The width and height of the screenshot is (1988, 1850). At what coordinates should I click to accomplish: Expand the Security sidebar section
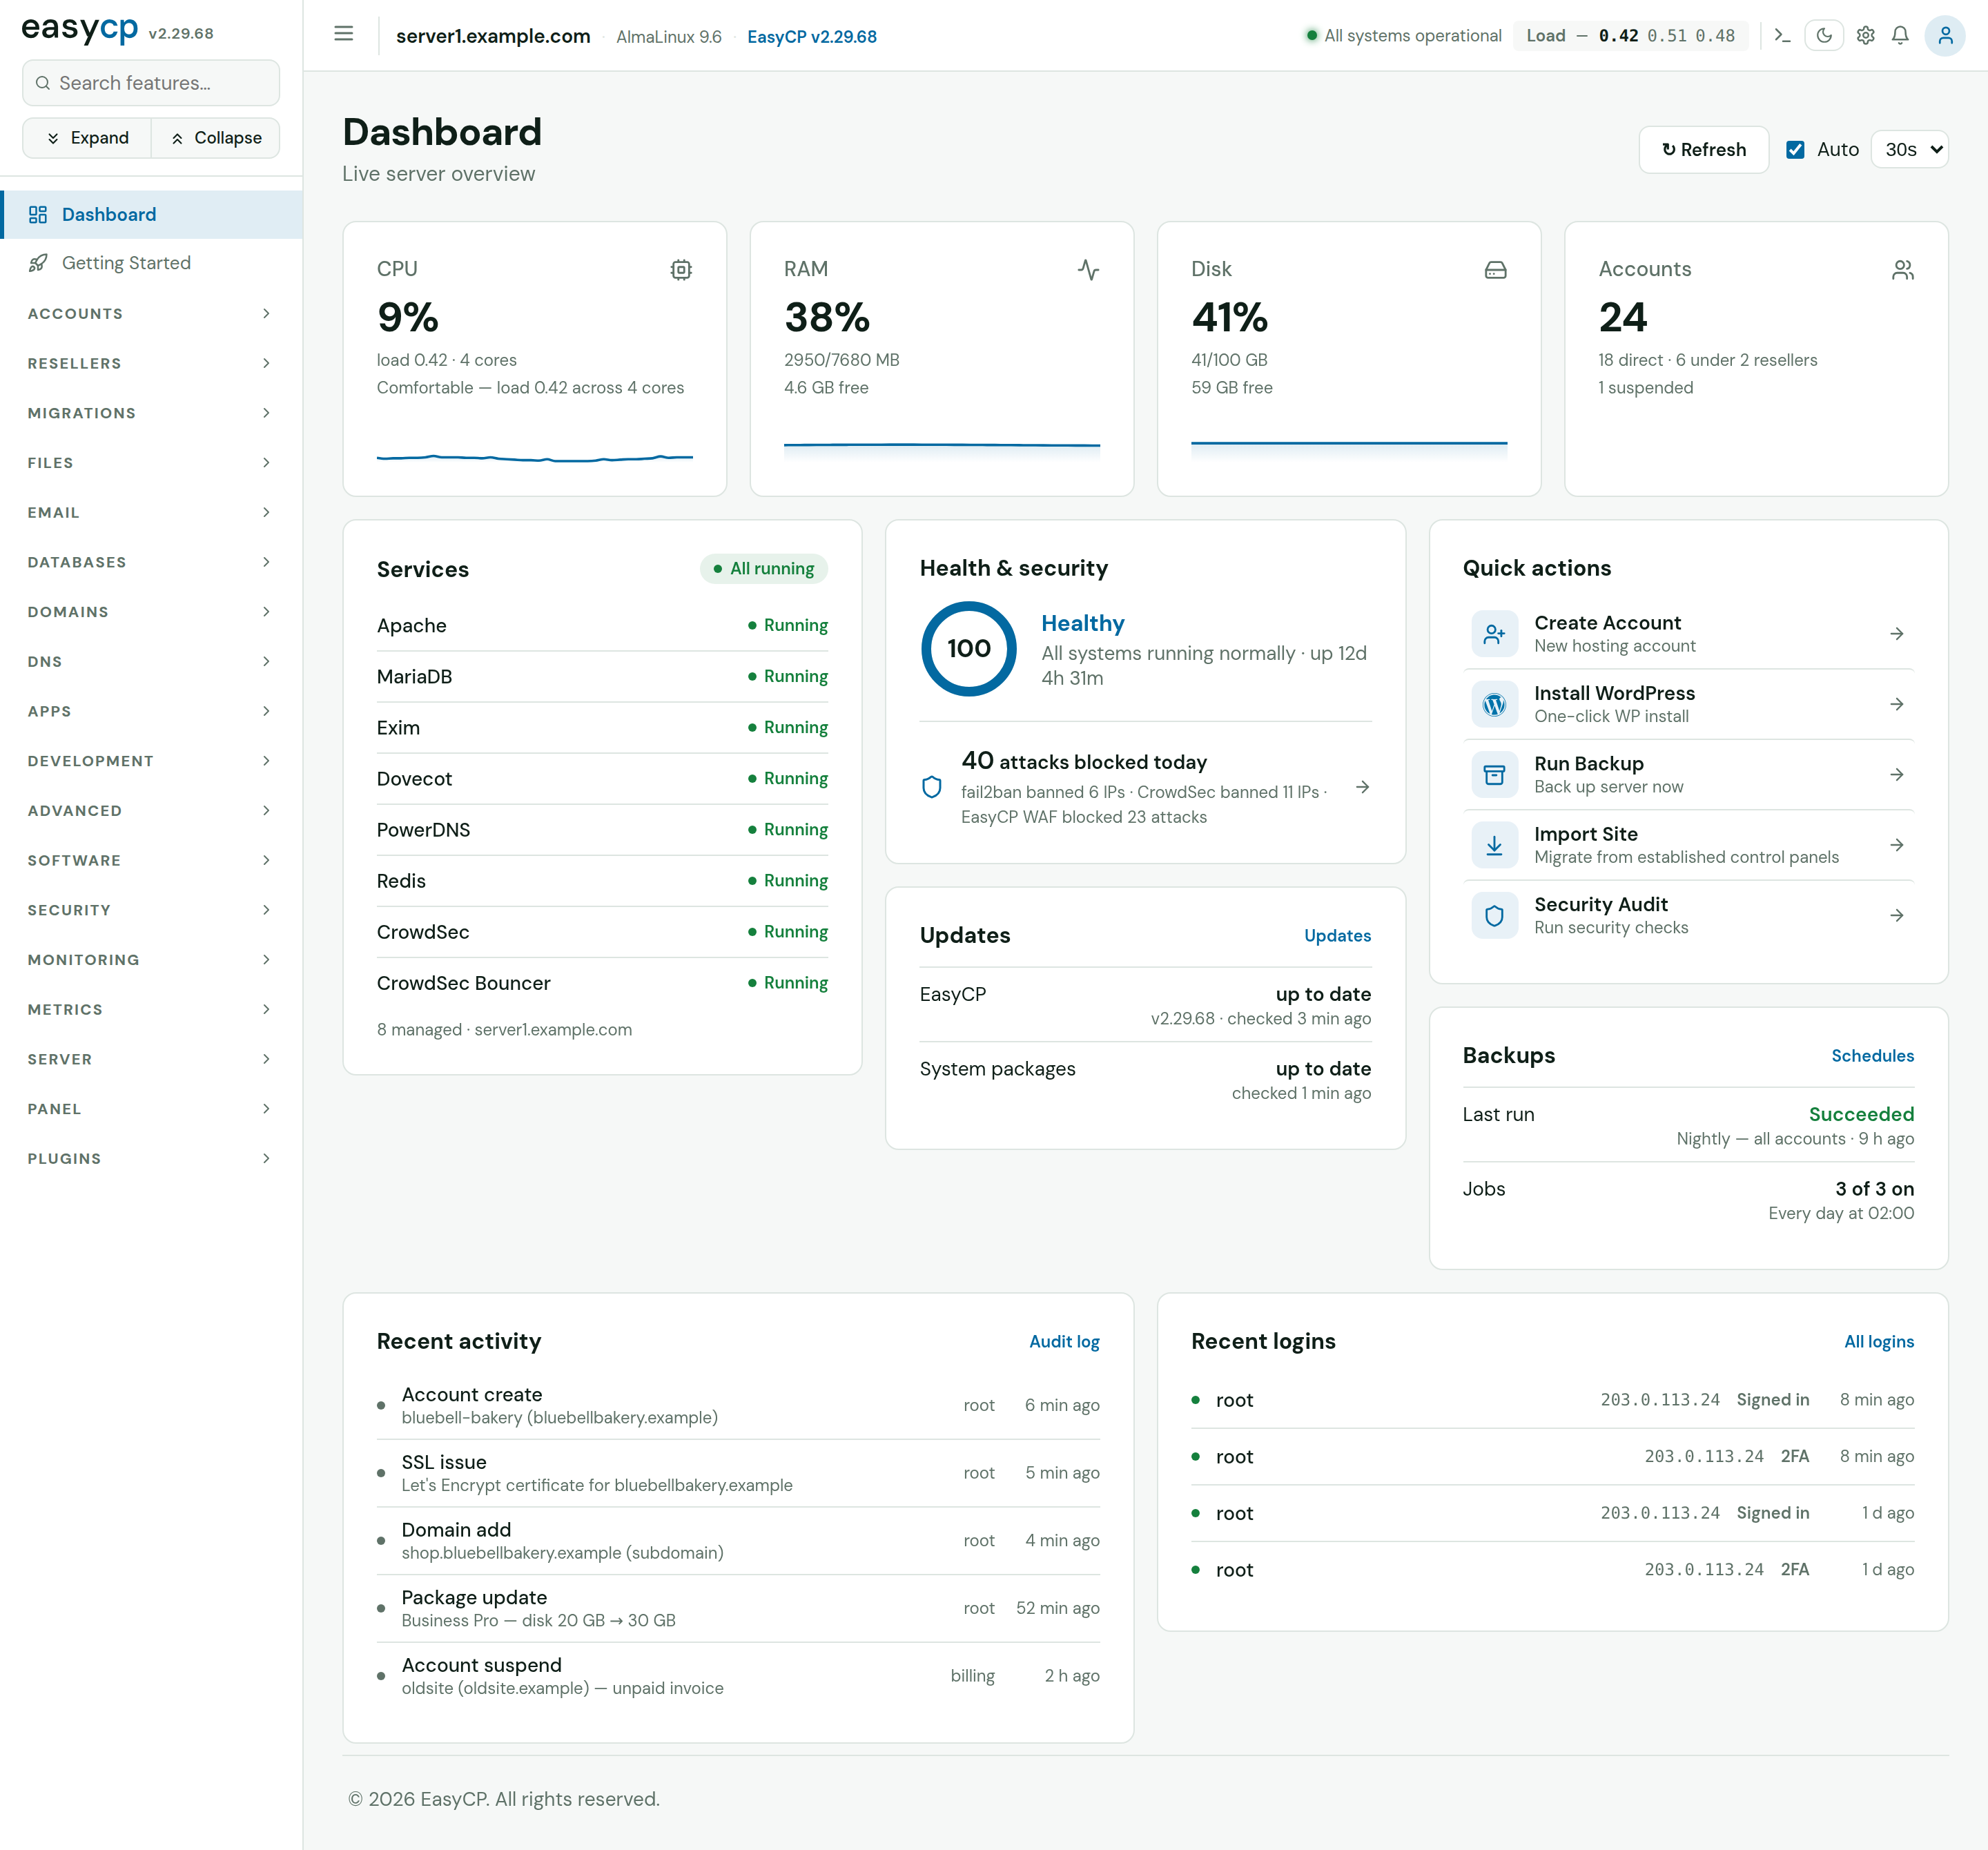point(151,910)
